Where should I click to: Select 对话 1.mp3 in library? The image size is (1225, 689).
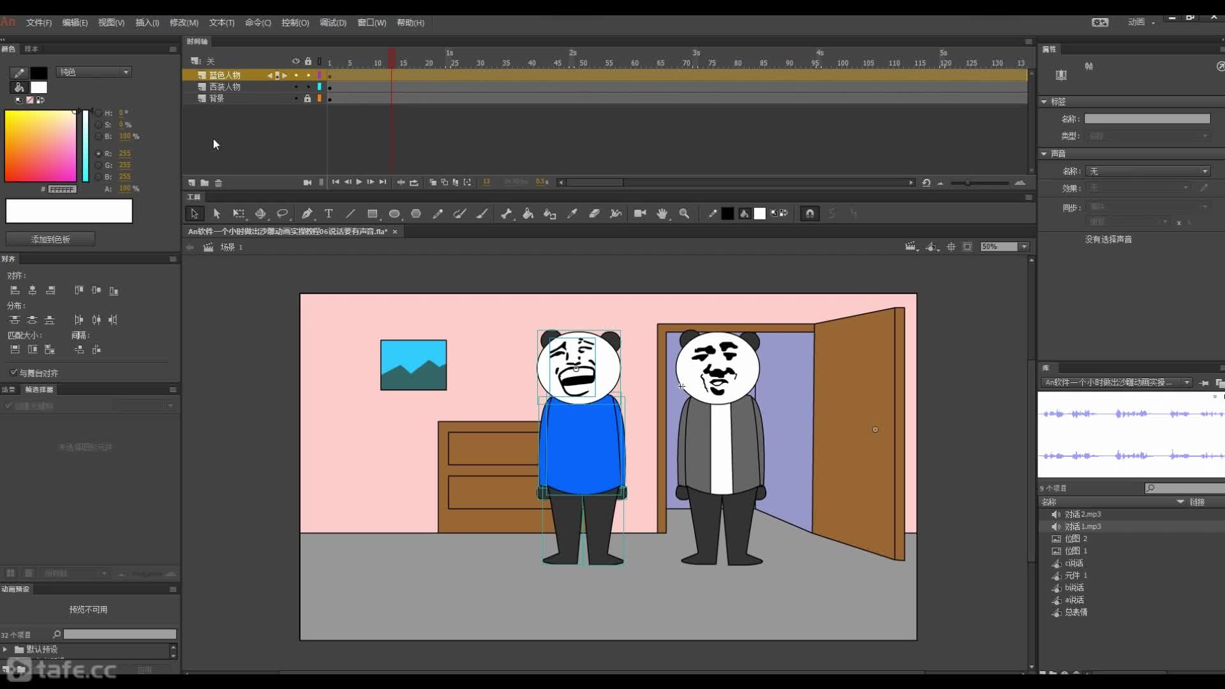pos(1083,527)
